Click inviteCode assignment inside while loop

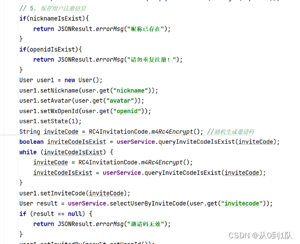(50, 163)
